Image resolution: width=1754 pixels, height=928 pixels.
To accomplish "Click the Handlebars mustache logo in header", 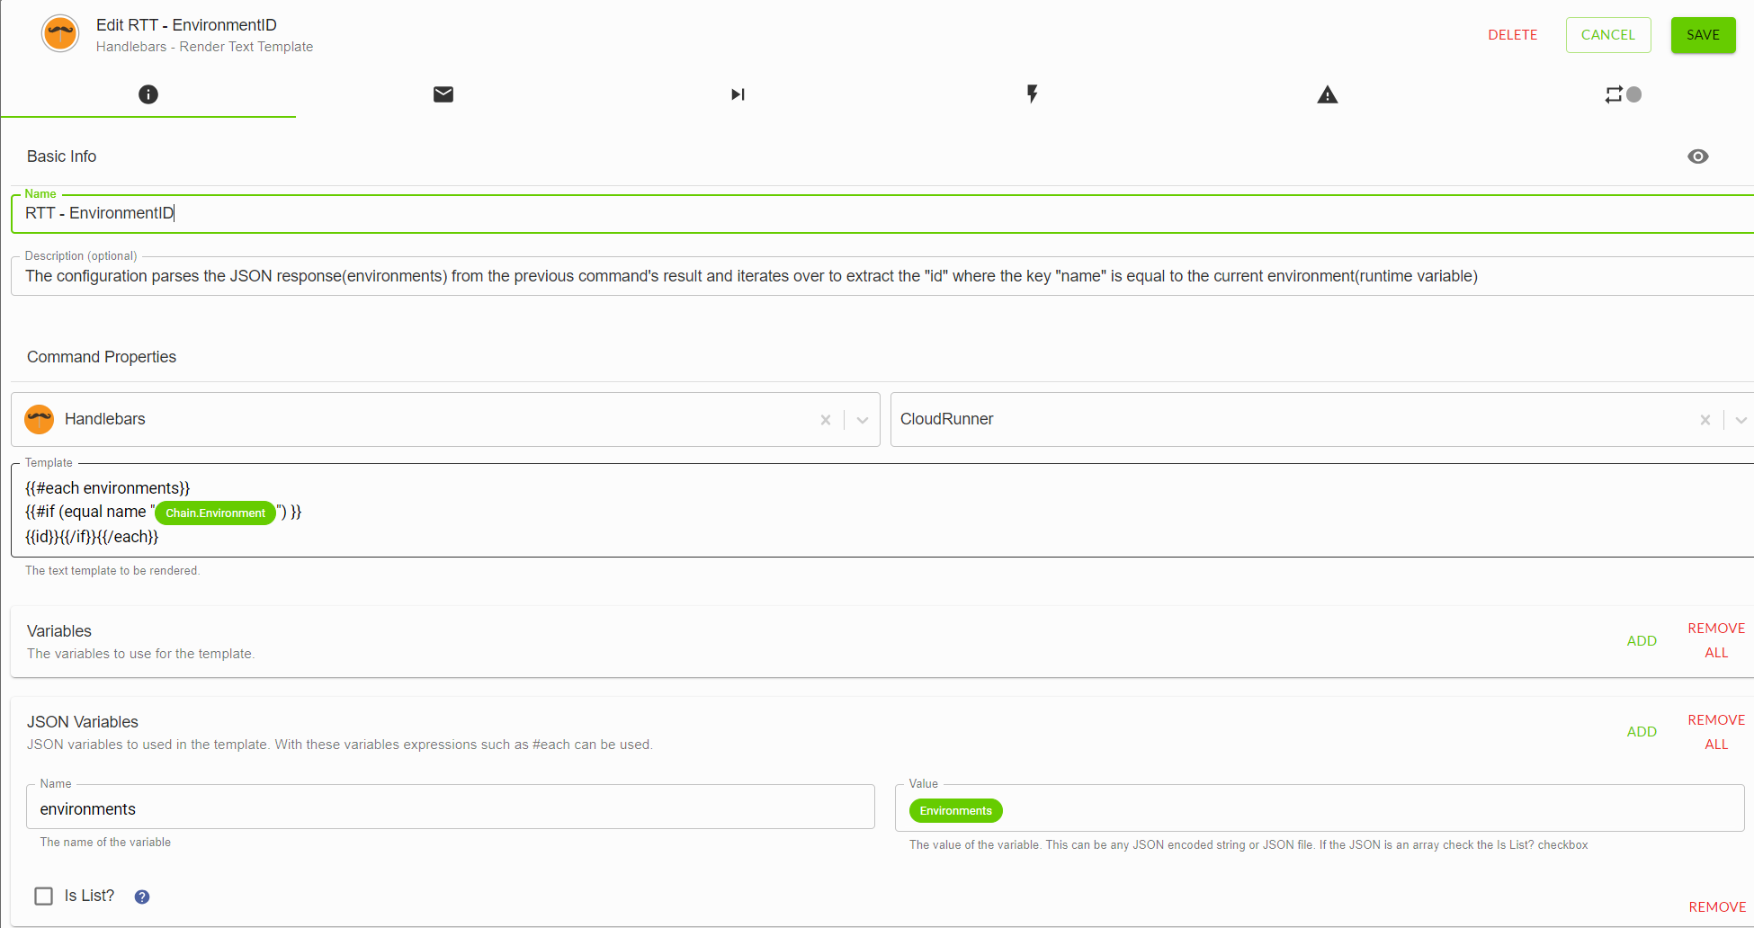I will (60, 34).
